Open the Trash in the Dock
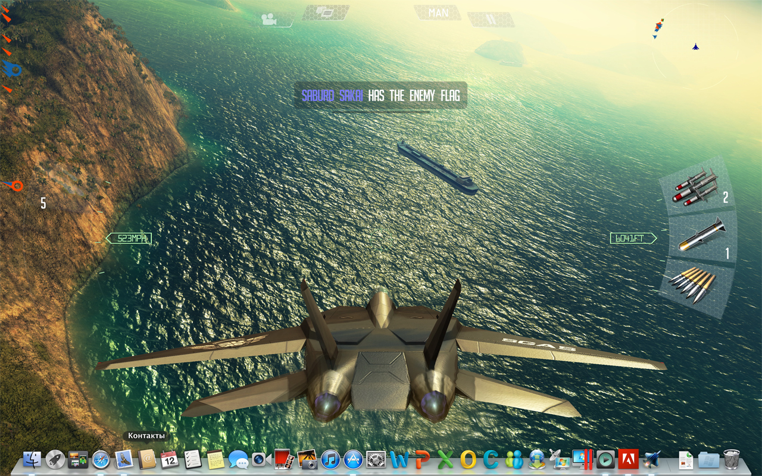Viewport: 762px width, 476px height. pos(731,459)
